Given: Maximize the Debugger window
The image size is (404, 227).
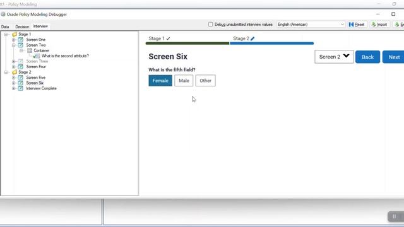Looking at the screenshot, I should [x=393, y=14].
